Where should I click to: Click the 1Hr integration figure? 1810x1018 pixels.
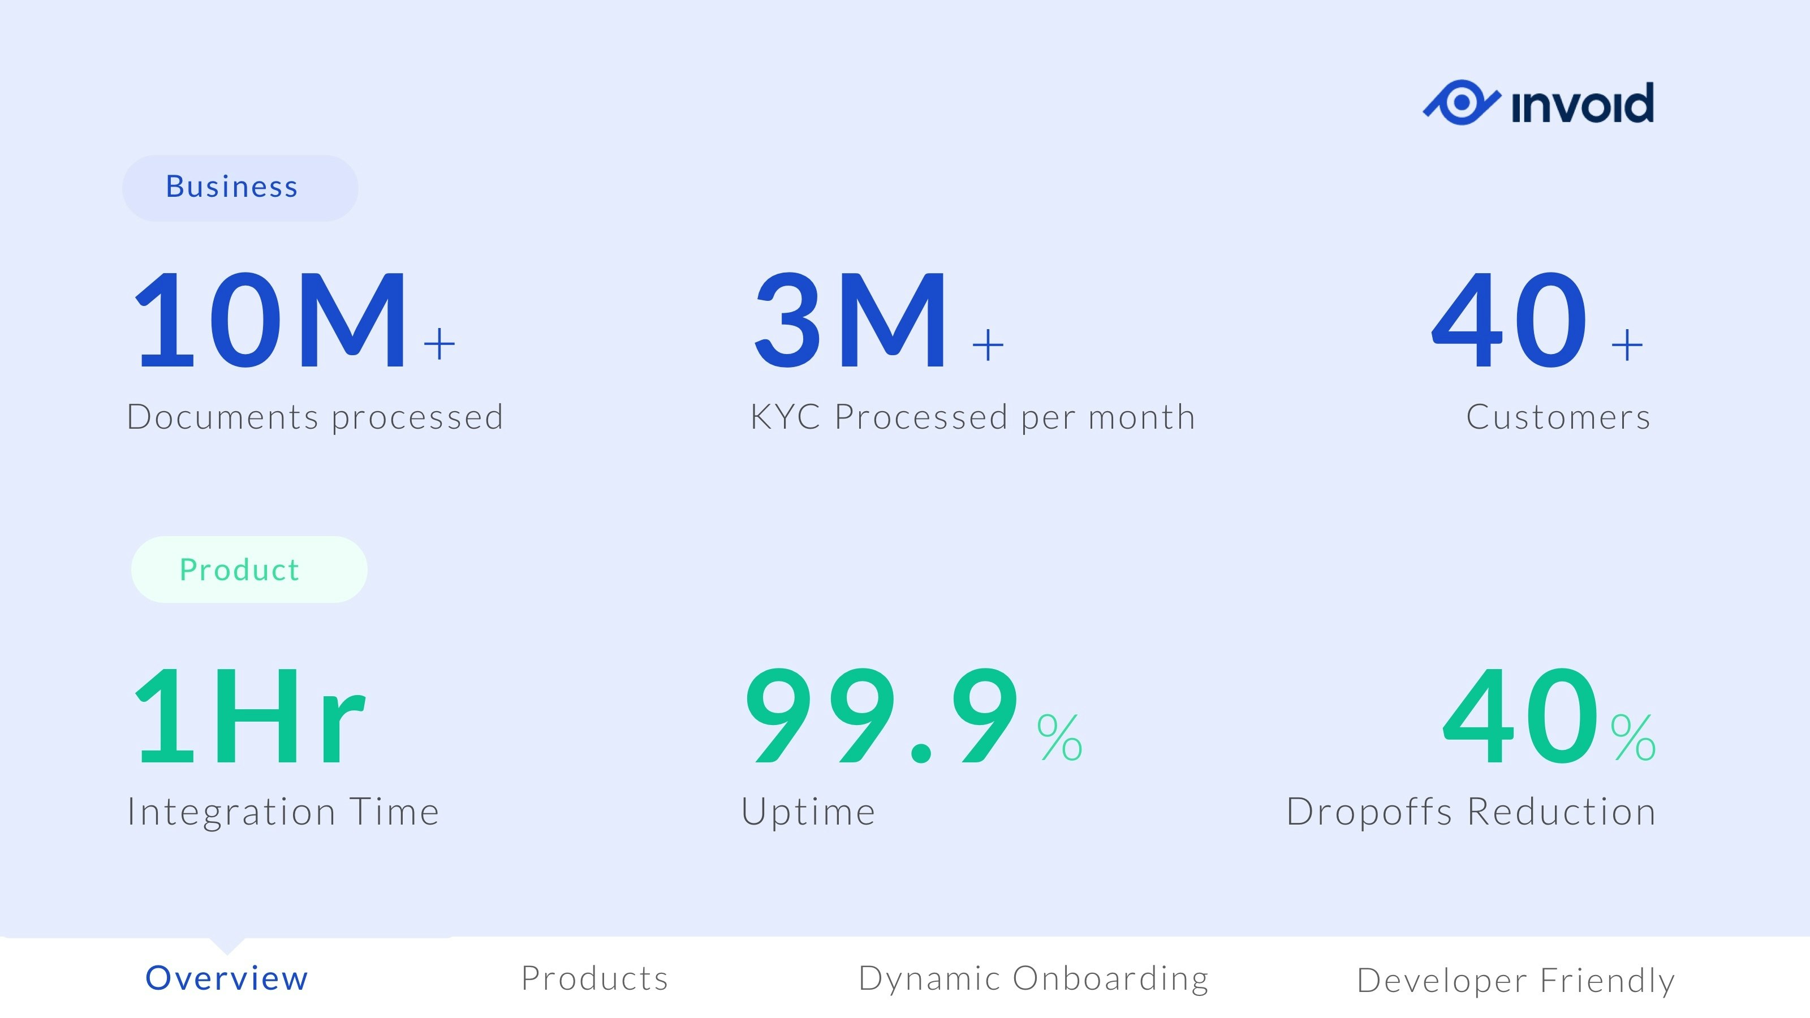pyautogui.click(x=249, y=715)
